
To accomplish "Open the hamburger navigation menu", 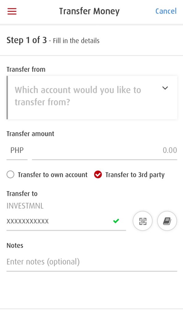I will click(x=12, y=11).
